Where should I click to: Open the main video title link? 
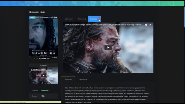[104, 25]
